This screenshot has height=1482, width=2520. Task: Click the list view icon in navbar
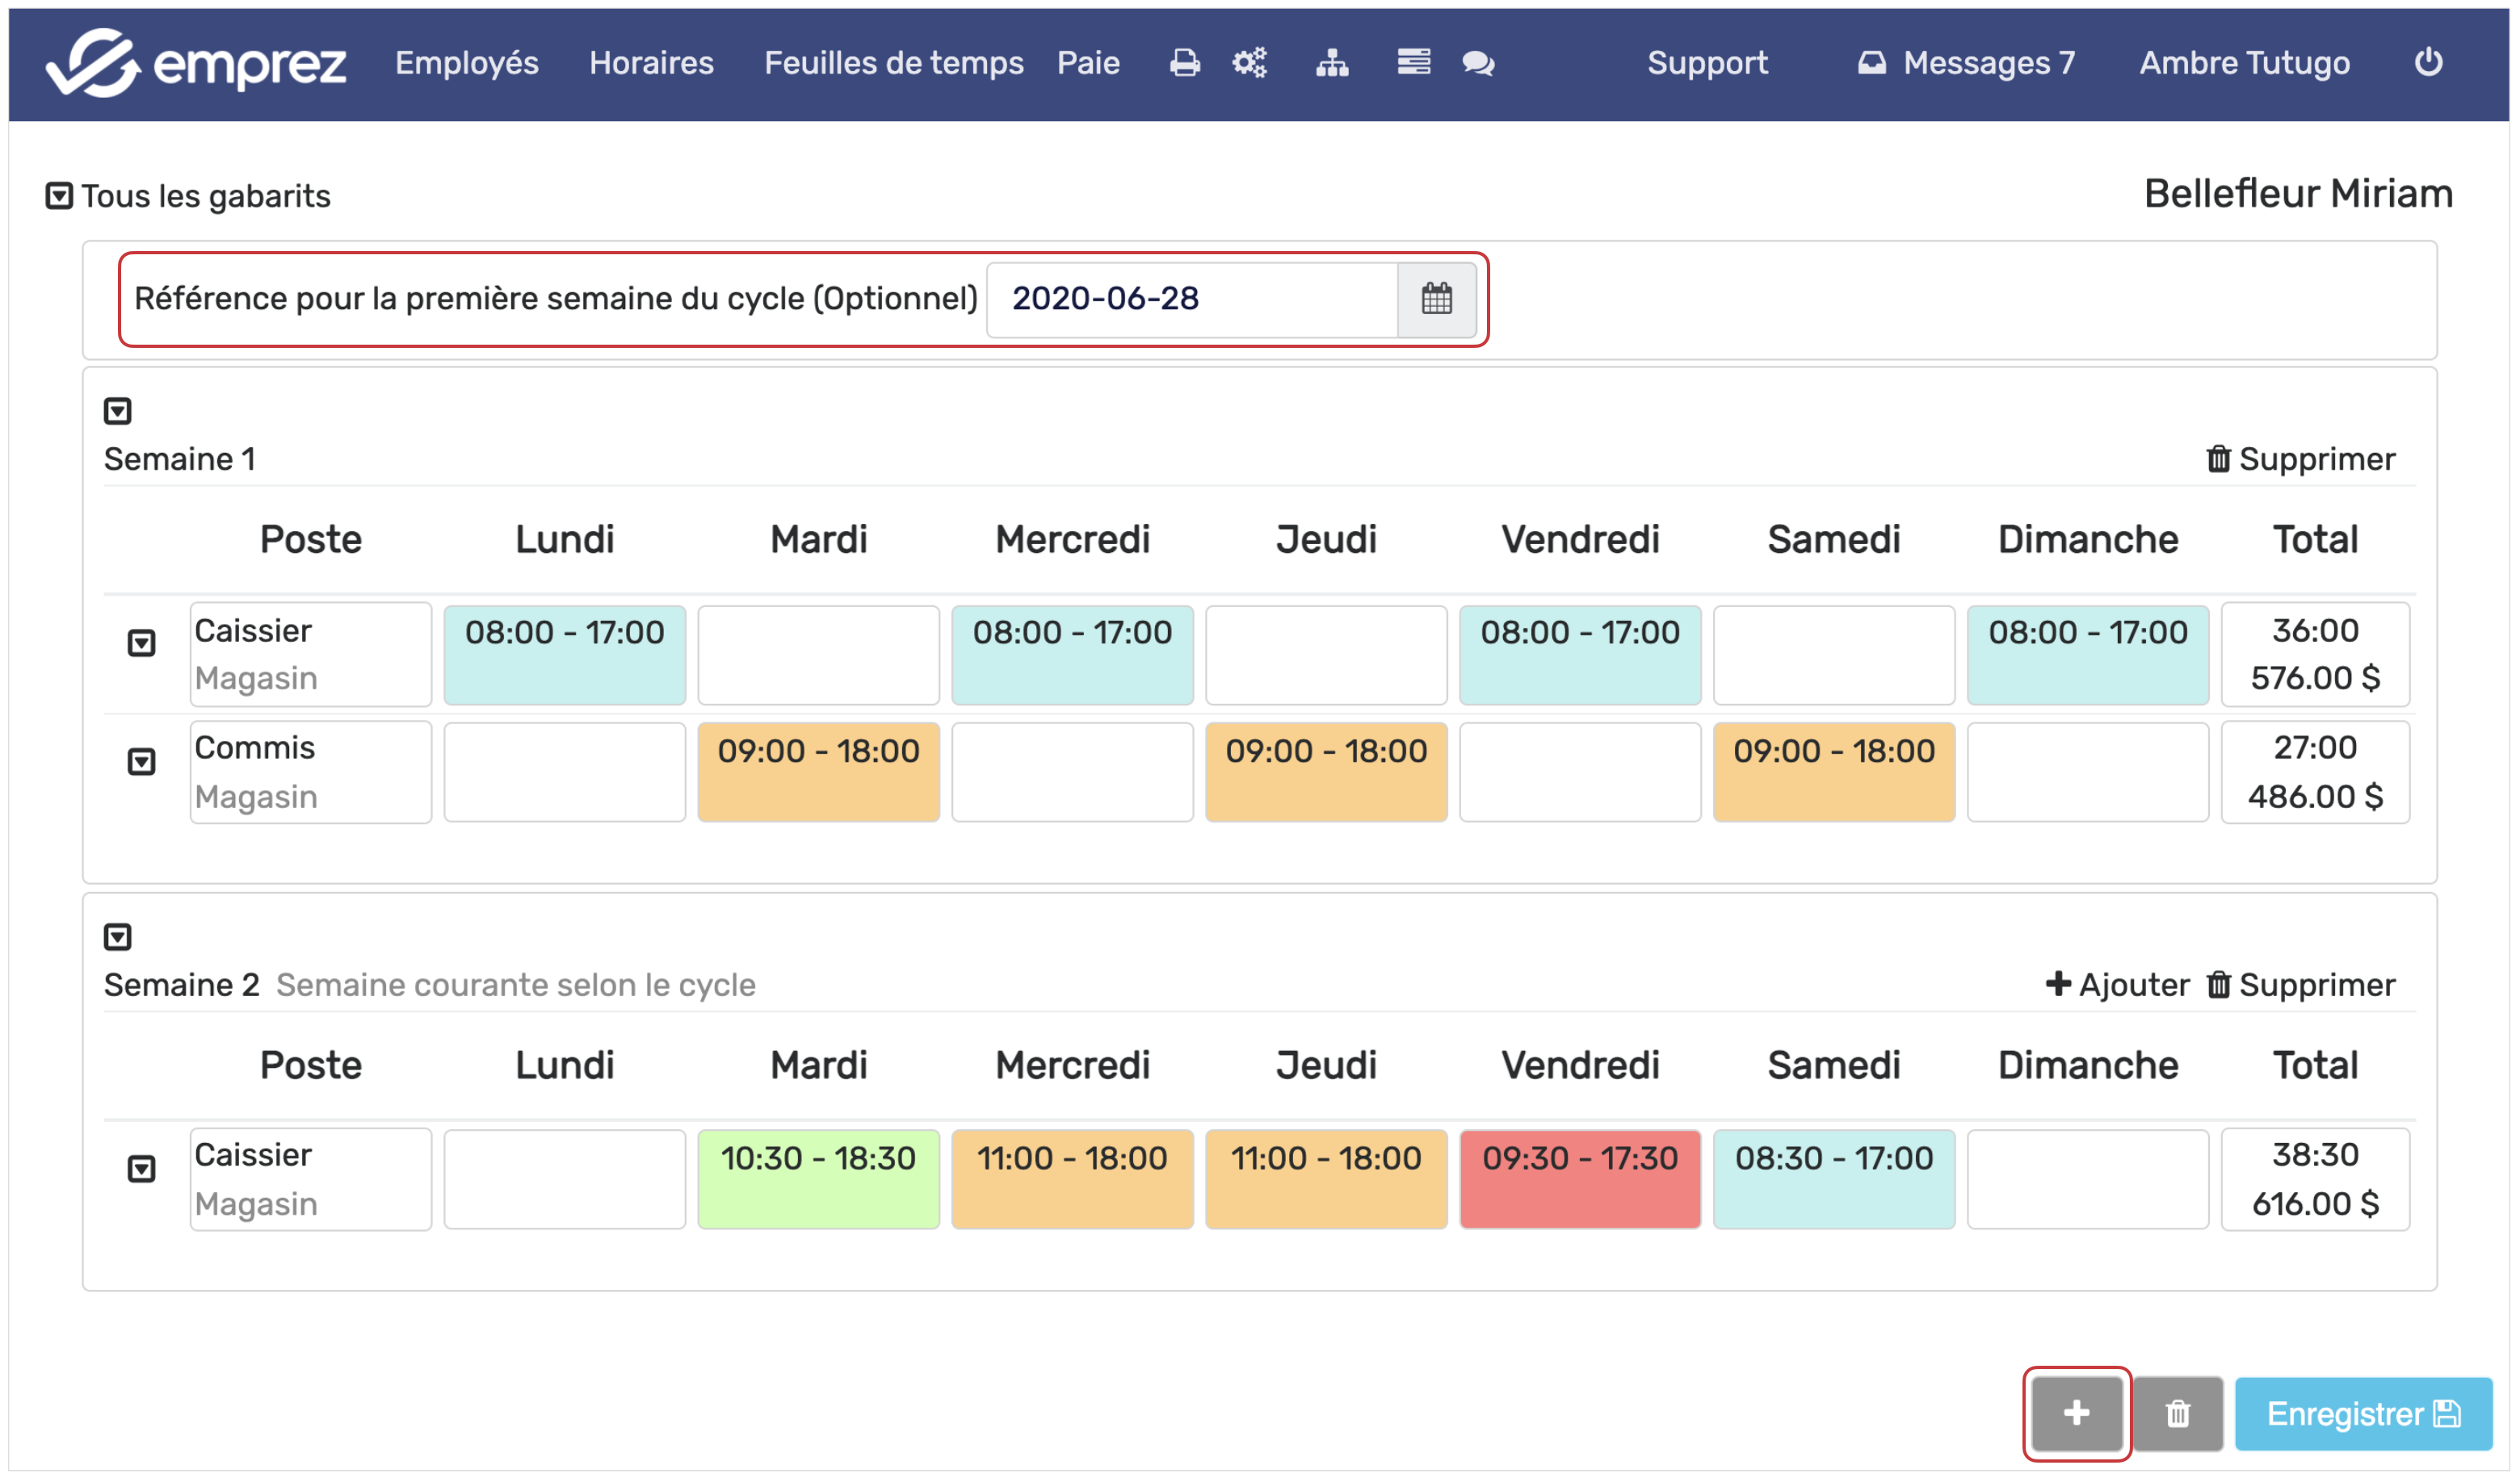click(1413, 63)
